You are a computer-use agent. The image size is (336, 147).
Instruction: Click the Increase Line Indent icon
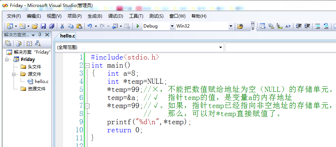(x=307, y=26)
